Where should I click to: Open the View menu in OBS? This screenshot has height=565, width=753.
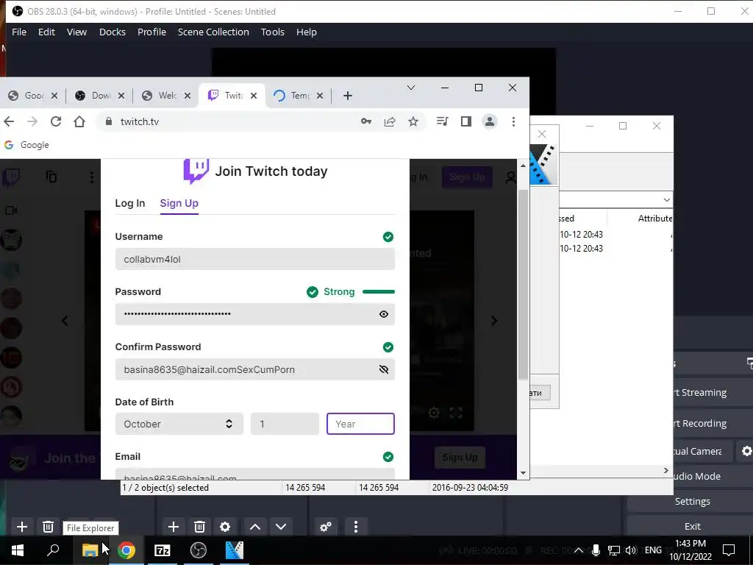[x=76, y=32]
